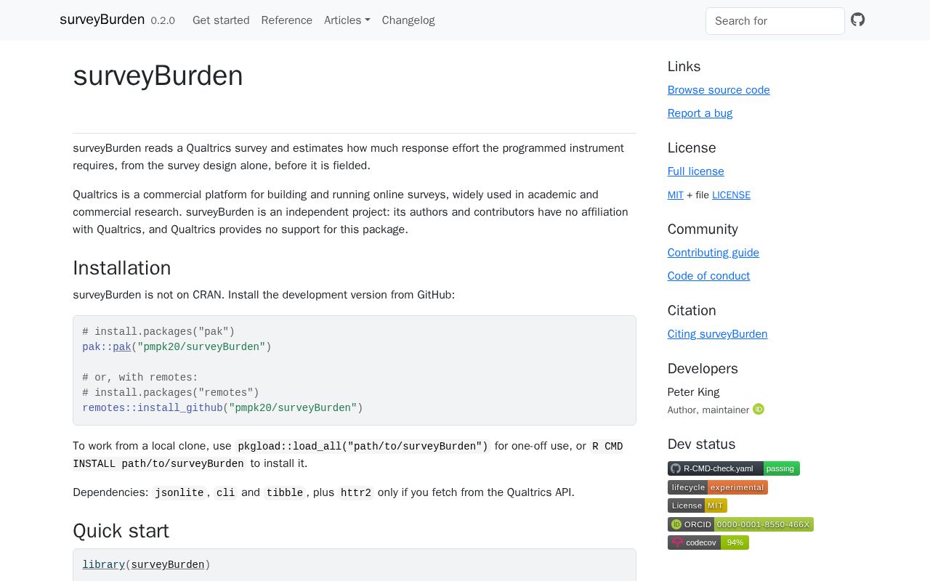Expand the Articles dropdown menu
This screenshot has width=930, height=581.
coord(347,20)
